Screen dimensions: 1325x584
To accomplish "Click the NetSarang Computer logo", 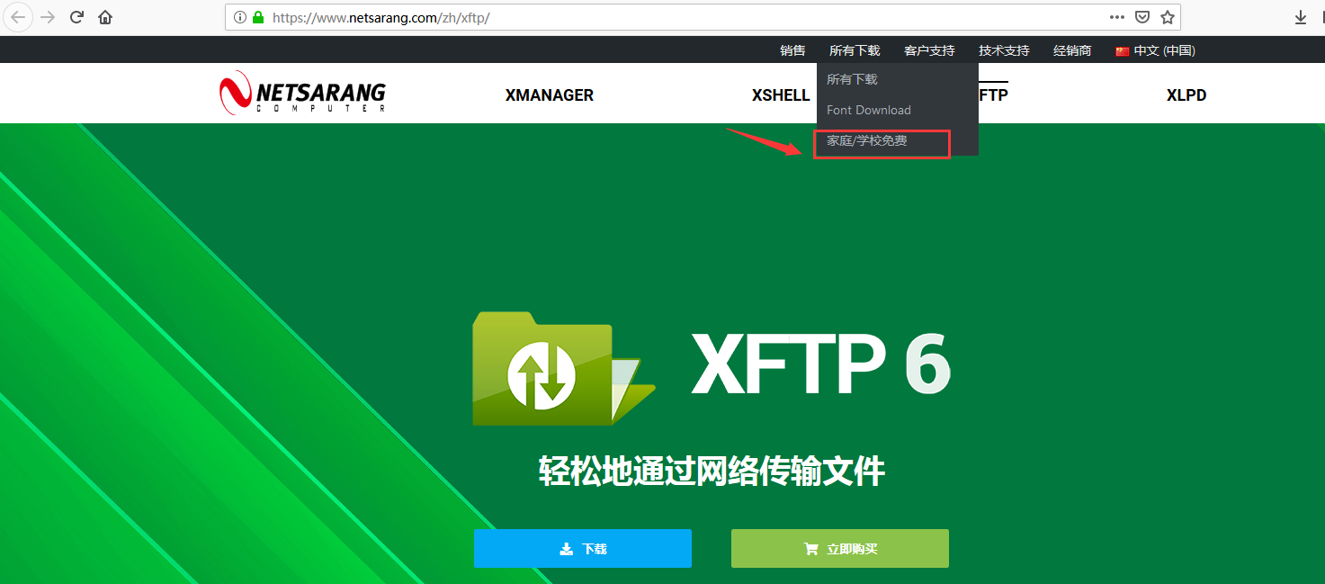I will [x=302, y=93].
